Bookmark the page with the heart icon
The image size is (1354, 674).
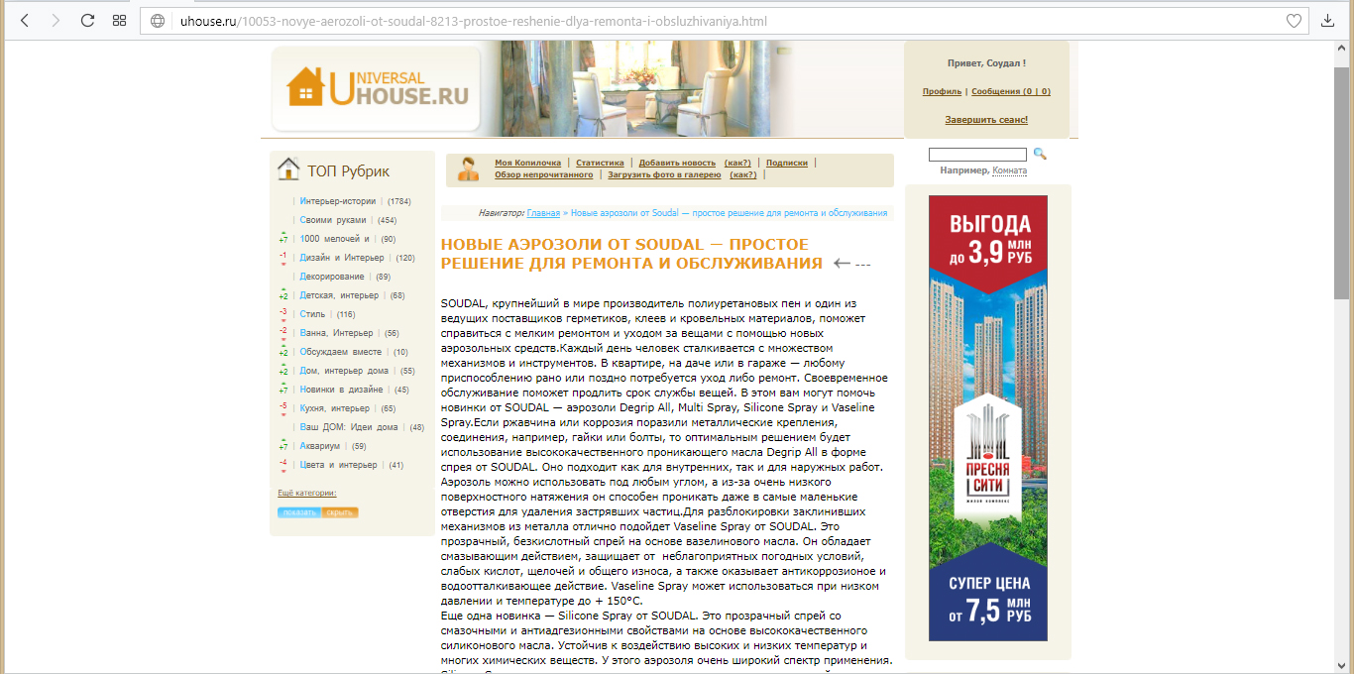click(1294, 21)
